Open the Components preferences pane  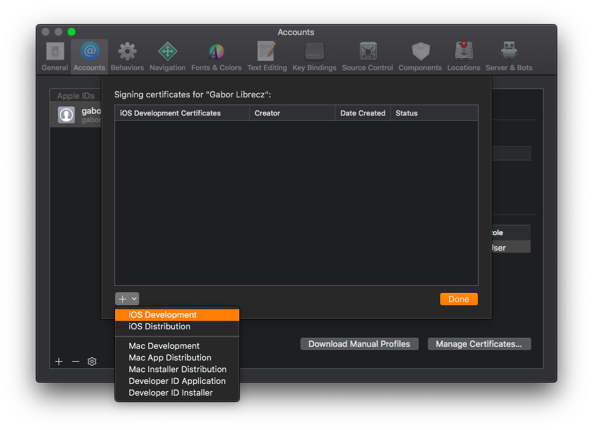point(420,57)
